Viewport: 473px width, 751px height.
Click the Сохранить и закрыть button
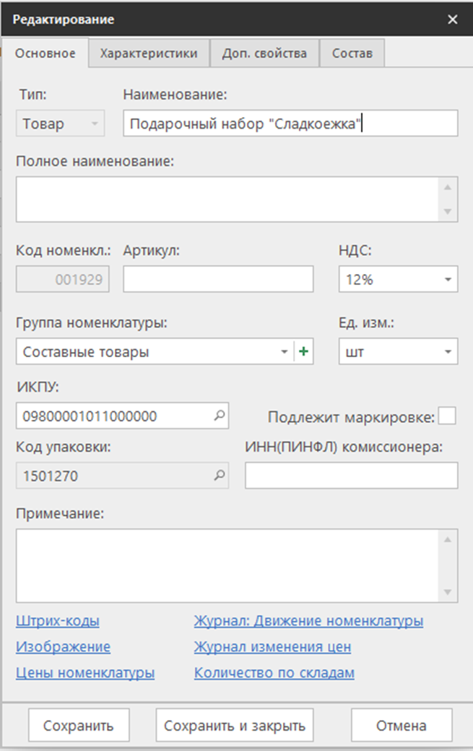coord(234,725)
